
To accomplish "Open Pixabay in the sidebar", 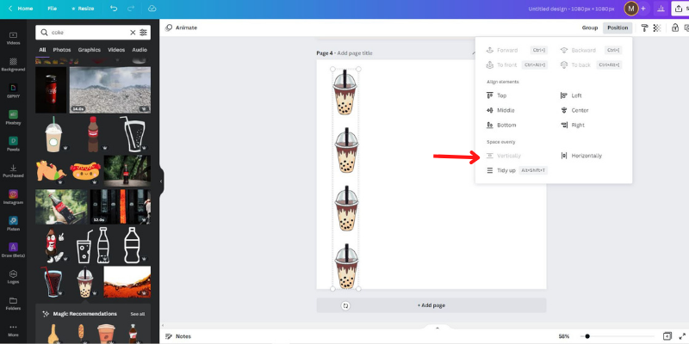I will point(13,118).
